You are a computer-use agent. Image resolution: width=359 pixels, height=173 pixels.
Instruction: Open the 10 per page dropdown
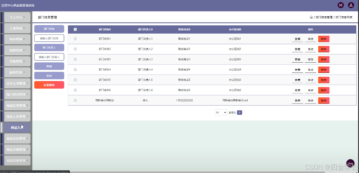click(x=221, y=113)
